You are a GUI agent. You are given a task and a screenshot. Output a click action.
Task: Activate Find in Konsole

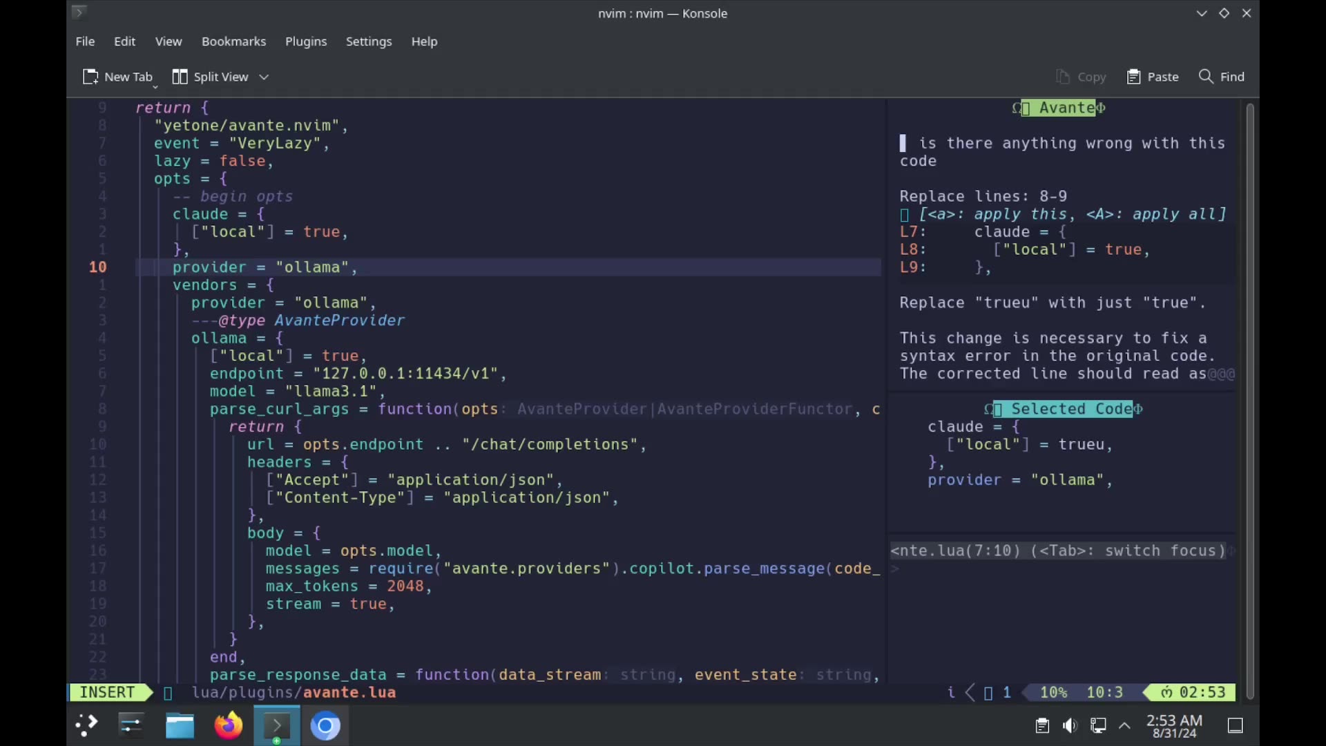pos(1220,77)
